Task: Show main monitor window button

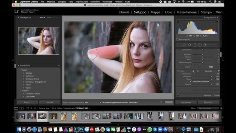Action: (16, 108)
